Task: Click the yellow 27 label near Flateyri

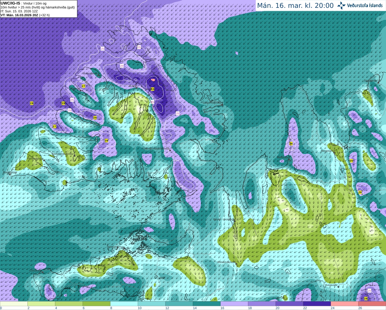Action: click(84, 86)
